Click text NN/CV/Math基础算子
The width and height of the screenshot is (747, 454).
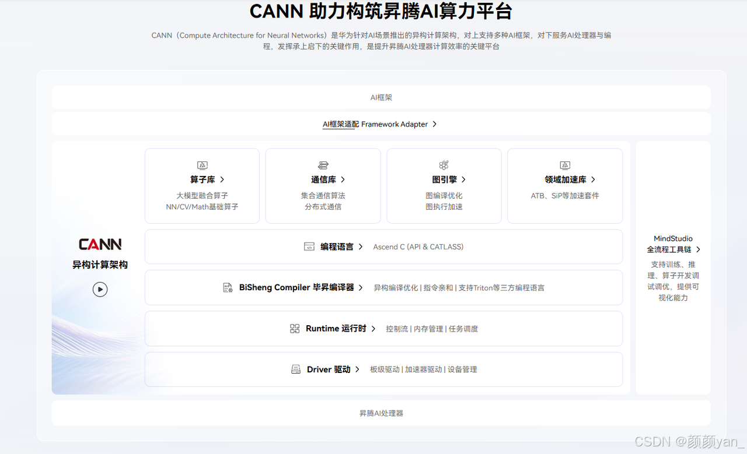click(202, 207)
